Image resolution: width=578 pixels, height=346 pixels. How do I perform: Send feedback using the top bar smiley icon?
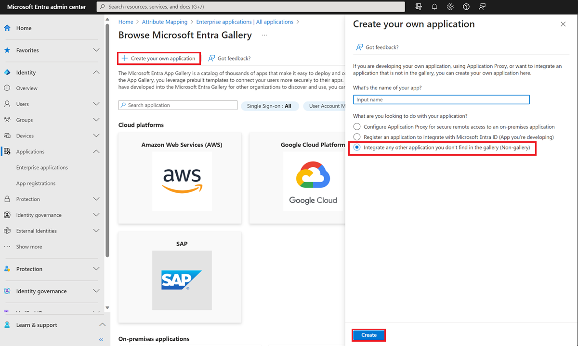click(482, 7)
